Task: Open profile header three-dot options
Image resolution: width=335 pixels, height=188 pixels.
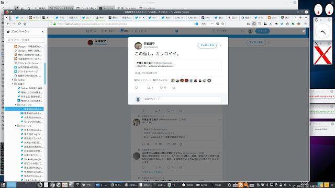Action: coord(269,43)
